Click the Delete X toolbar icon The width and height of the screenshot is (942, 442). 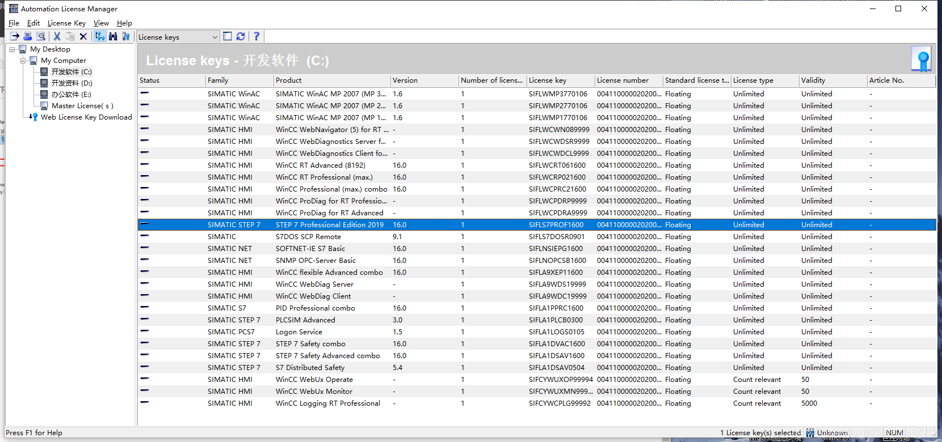[83, 36]
